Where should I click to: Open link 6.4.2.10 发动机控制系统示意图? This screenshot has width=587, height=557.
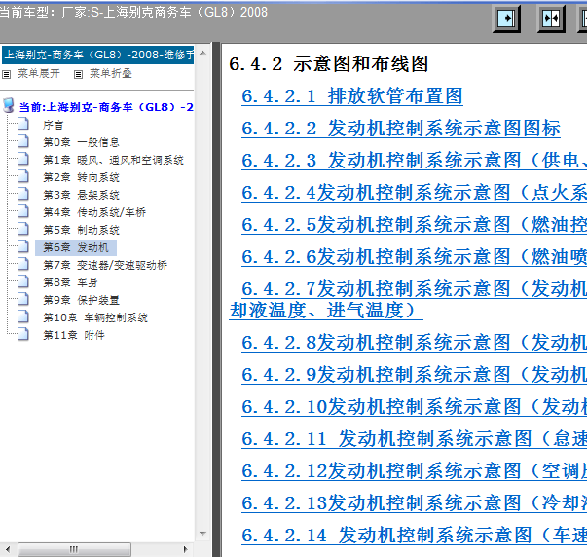pyautogui.click(x=414, y=407)
